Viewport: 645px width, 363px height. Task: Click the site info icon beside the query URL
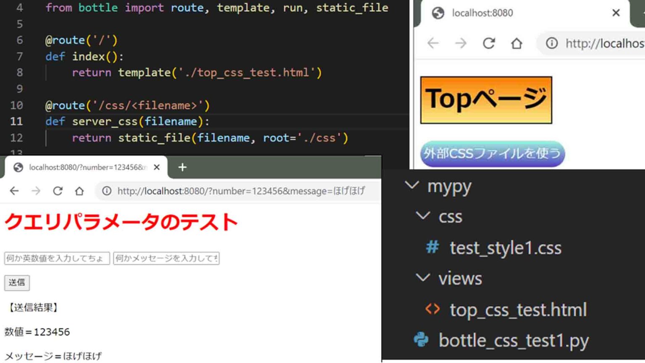coord(107,191)
